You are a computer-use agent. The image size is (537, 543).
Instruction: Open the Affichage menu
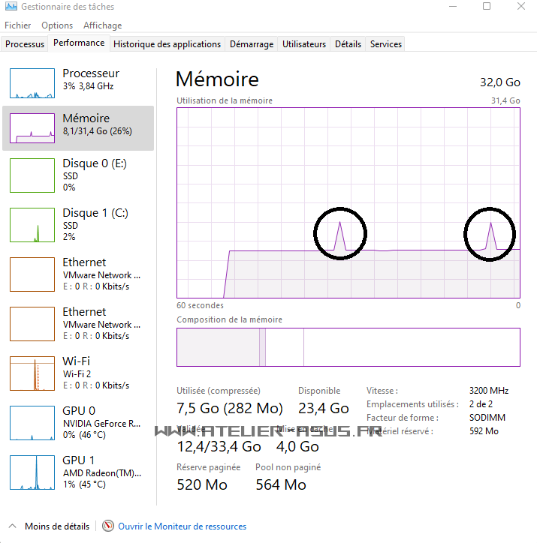[x=102, y=25]
